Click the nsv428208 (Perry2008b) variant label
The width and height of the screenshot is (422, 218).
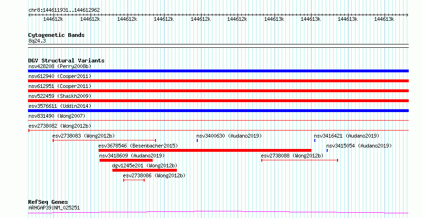[x=60, y=66]
